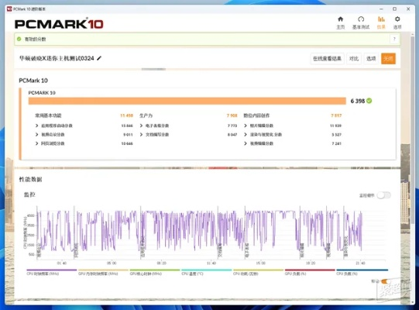The width and height of the screenshot is (419, 310).
Task: Click the pencil icon to rename the result
Action: click(99, 58)
